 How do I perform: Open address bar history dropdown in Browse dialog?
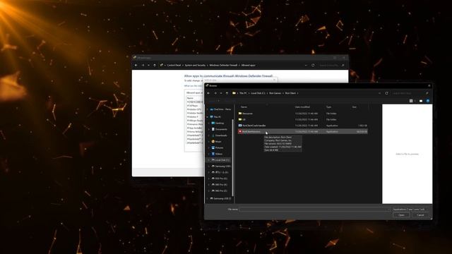coord(380,93)
